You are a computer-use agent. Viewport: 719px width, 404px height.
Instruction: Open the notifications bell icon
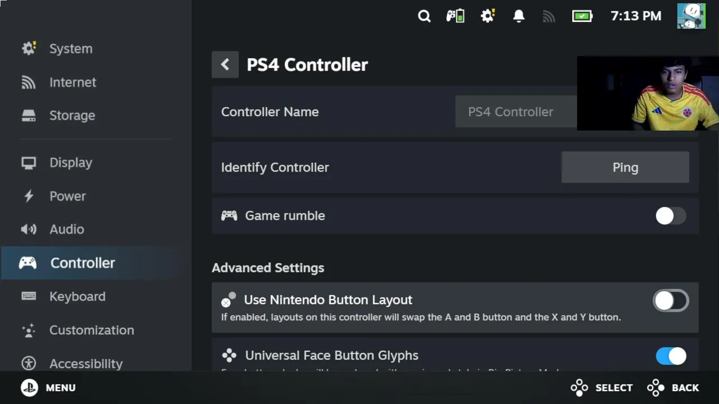518,16
